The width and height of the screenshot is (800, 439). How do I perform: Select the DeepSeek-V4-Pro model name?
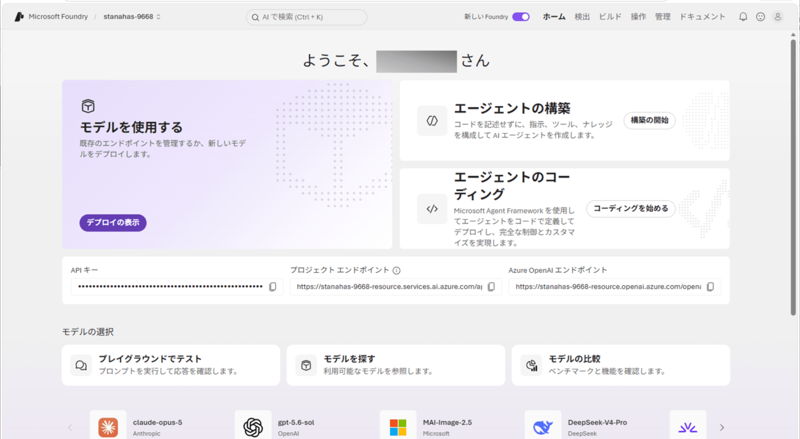point(598,422)
